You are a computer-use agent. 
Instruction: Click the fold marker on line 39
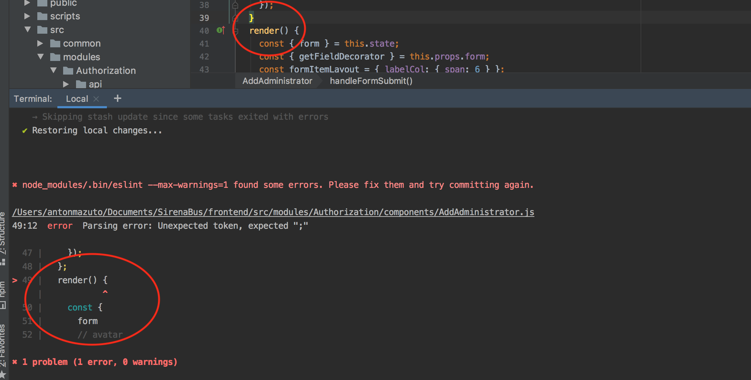[235, 18]
